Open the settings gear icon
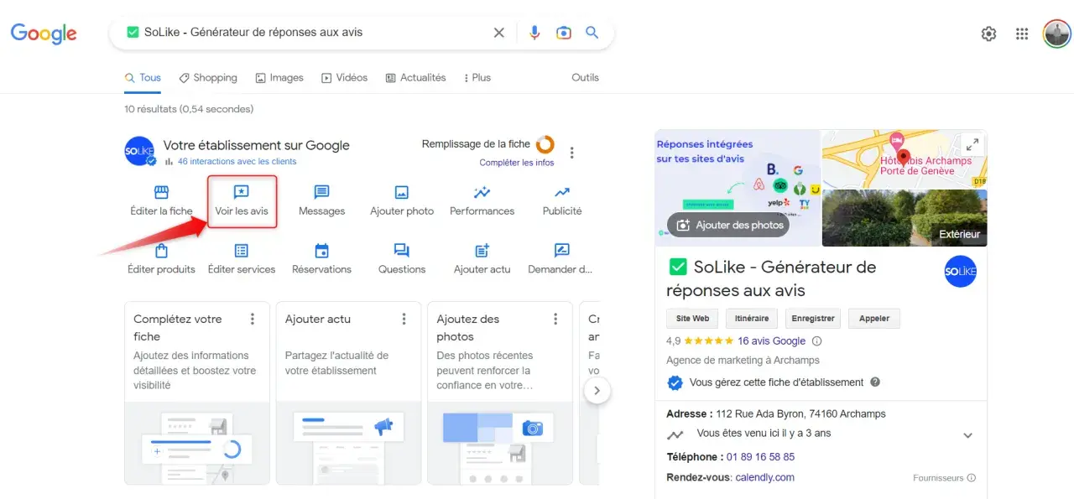This screenshot has height=499, width=1074. (x=989, y=34)
